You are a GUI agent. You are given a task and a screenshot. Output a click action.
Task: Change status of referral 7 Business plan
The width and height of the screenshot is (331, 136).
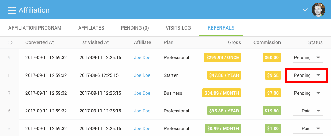click(308, 93)
